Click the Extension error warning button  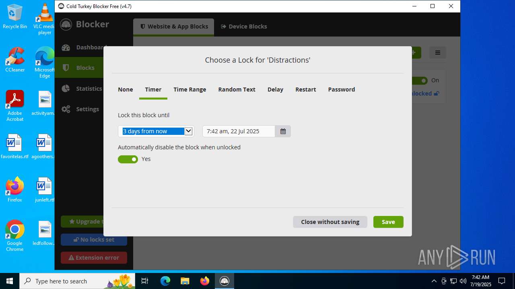[94, 258]
